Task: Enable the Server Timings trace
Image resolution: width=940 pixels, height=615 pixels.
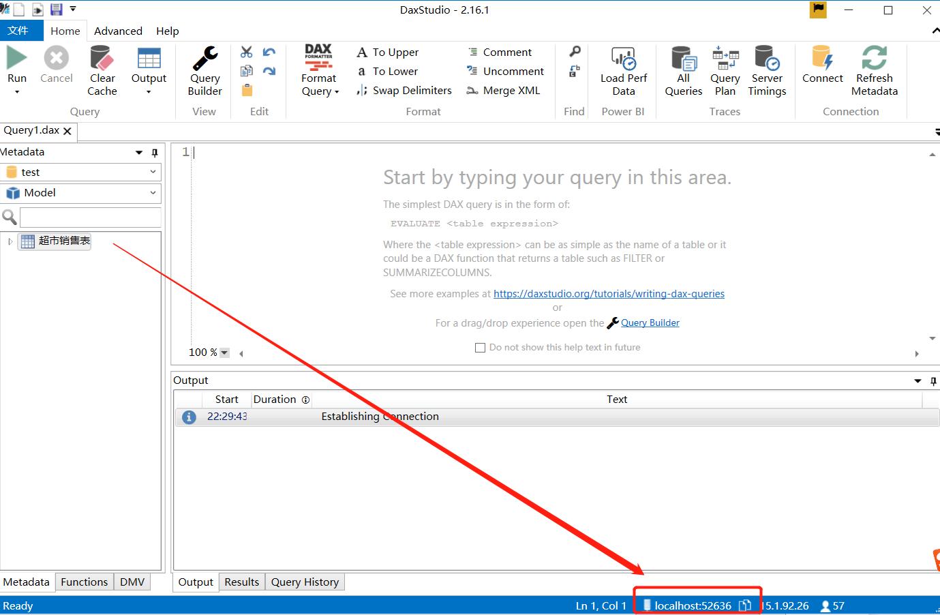Action: point(767,59)
